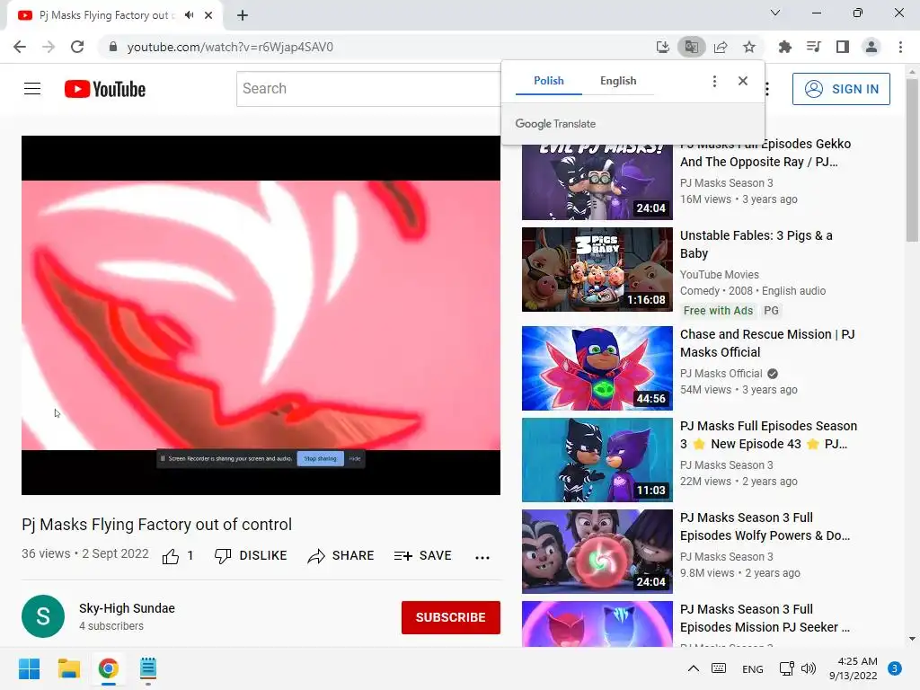This screenshot has height=690, width=920.
Task: Go to the YouTube home logo
Action: 105,89
